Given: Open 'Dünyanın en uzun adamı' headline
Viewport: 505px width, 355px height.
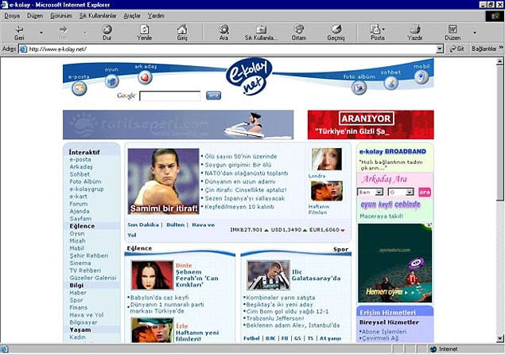Looking at the screenshot, I should [x=240, y=181].
